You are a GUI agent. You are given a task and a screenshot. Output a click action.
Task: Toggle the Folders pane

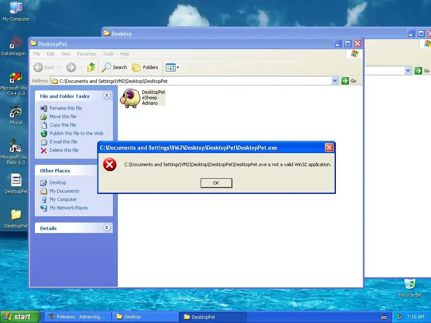point(145,67)
